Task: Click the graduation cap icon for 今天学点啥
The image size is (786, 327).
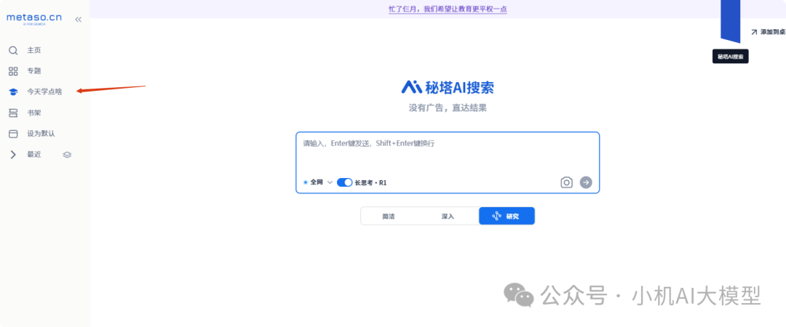Action: (x=14, y=92)
